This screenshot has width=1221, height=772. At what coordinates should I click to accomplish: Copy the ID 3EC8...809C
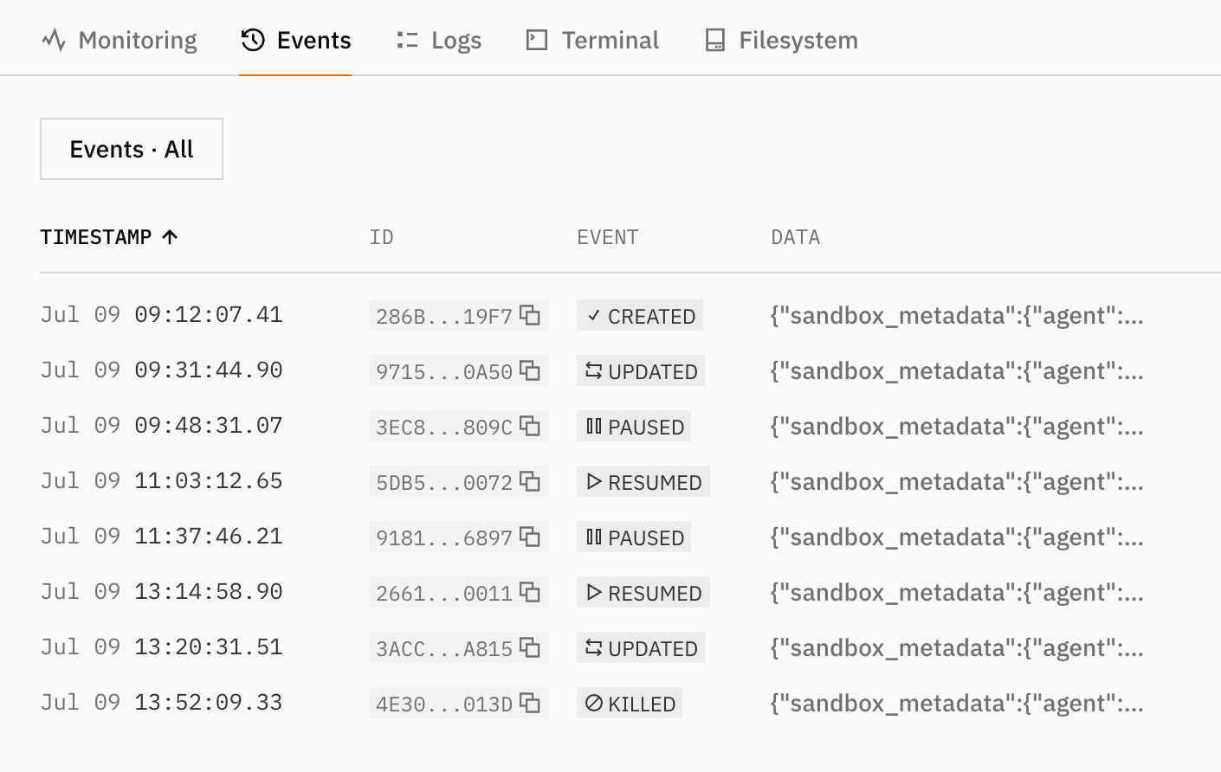click(x=530, y=426)
